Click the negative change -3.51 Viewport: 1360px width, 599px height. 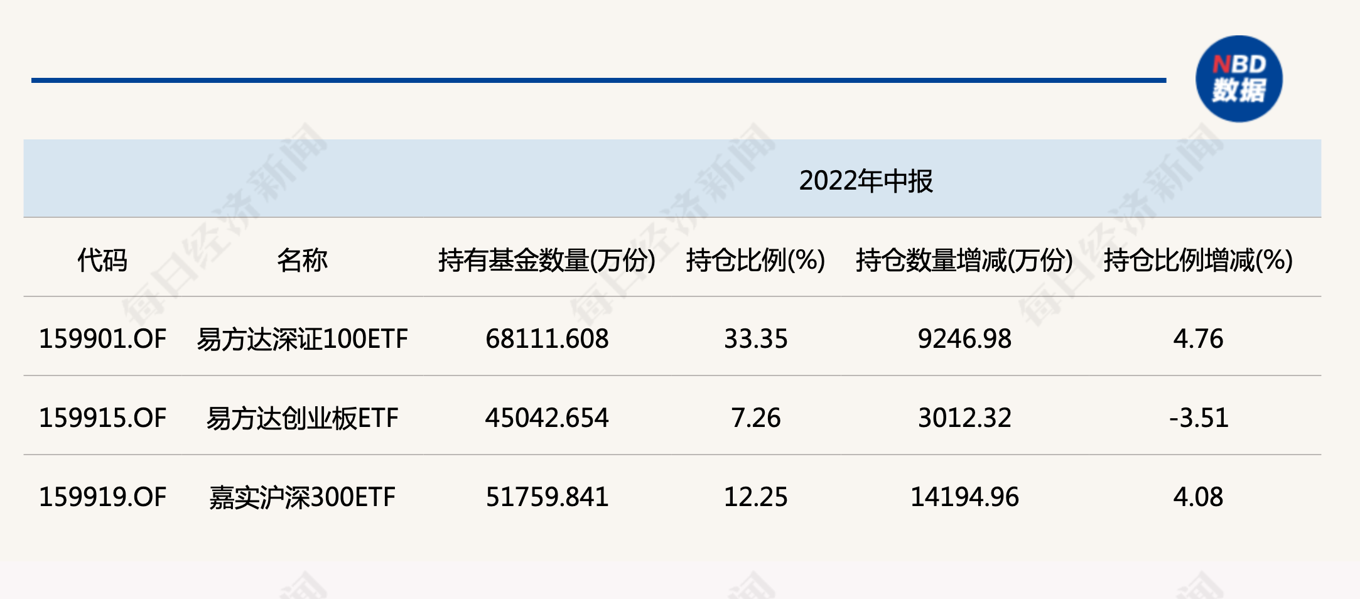(1198, 418)
